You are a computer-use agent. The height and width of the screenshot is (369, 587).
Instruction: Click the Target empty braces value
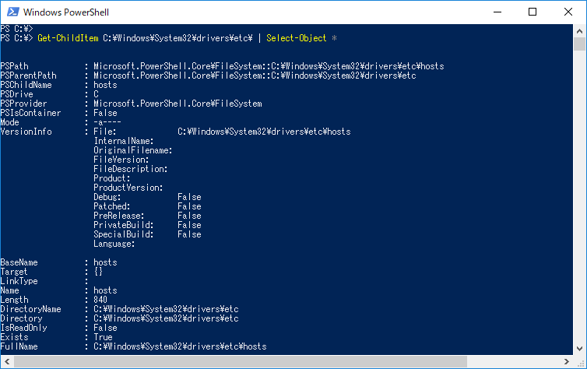(98, 272)
